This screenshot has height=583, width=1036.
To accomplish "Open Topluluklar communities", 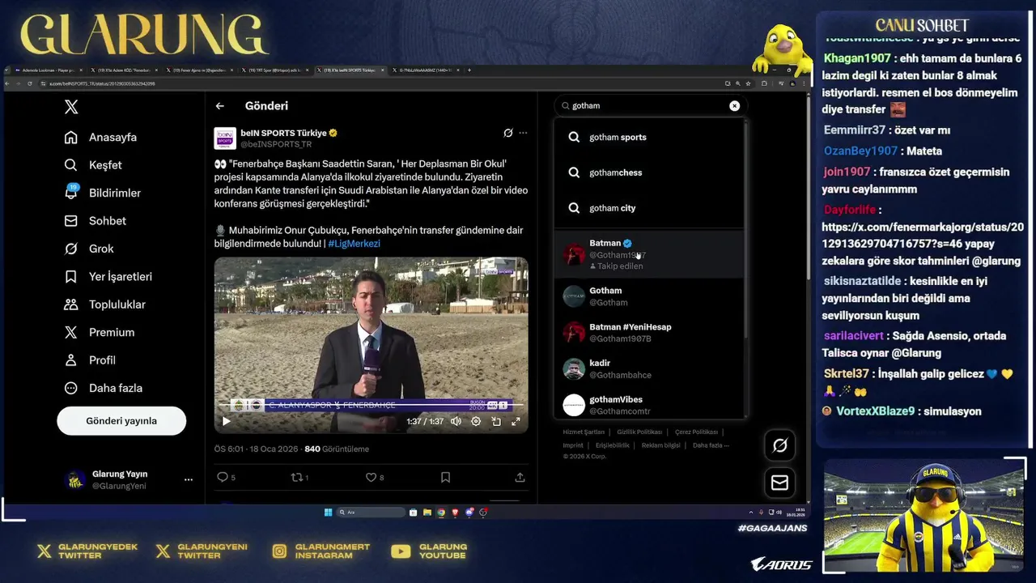I will coord(105,304).
